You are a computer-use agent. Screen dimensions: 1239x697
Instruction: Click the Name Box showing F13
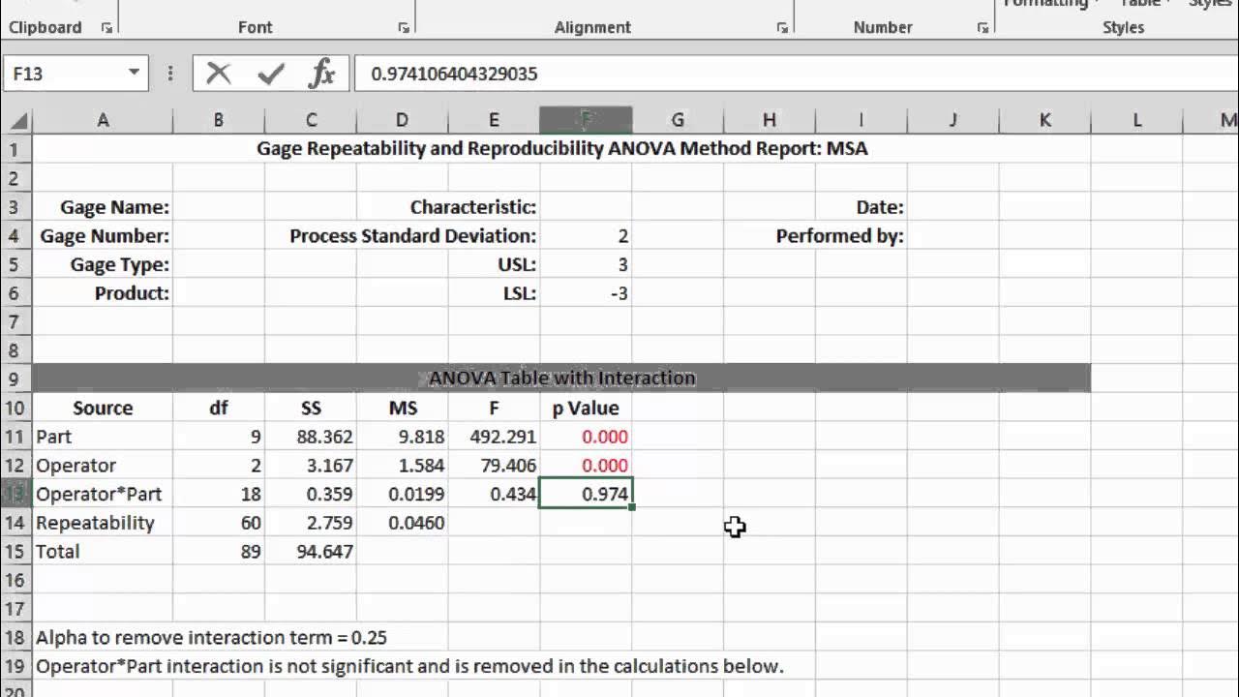(63, 74)
